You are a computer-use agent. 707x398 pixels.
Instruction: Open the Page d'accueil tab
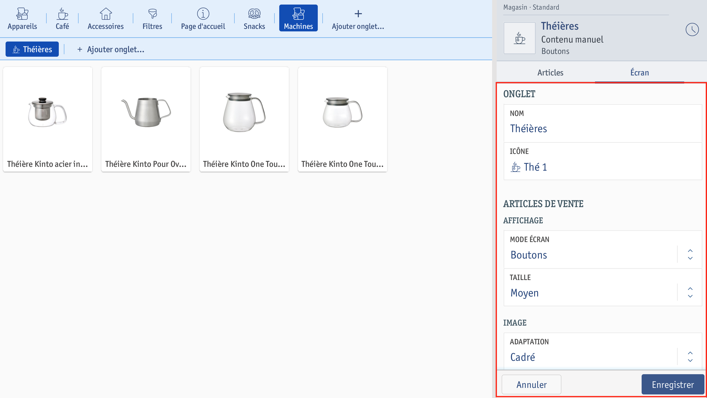(x=203, y=18)
